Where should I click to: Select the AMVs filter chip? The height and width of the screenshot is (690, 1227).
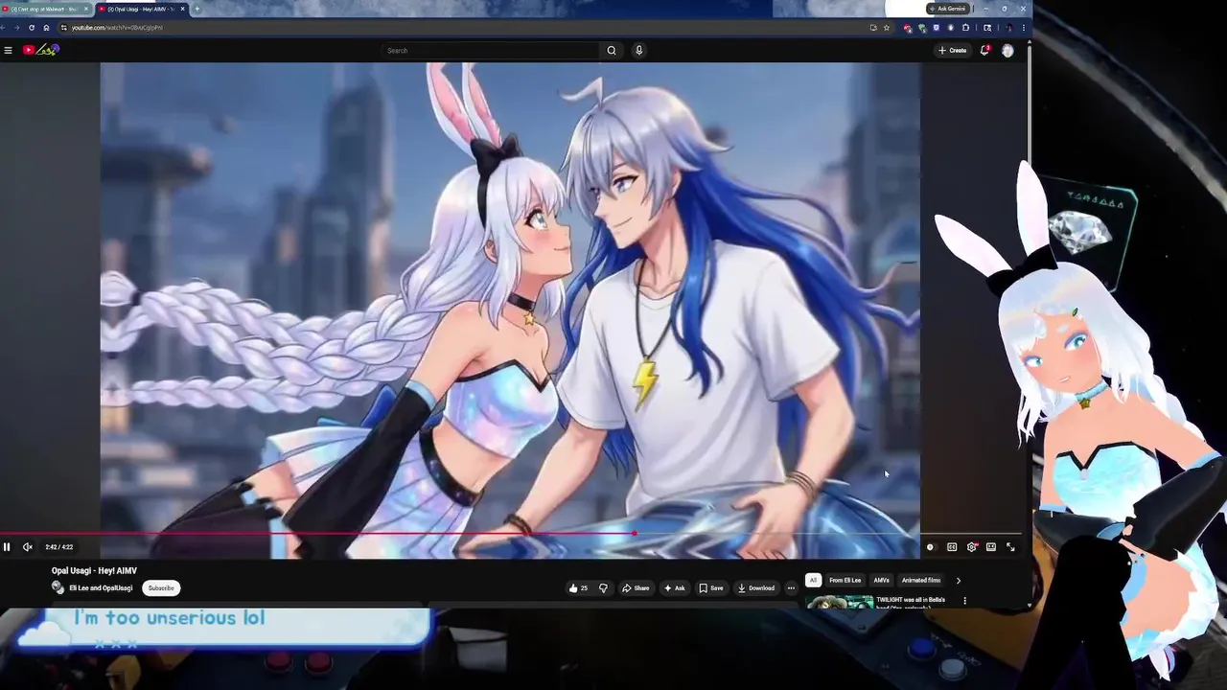pos(881,580)
